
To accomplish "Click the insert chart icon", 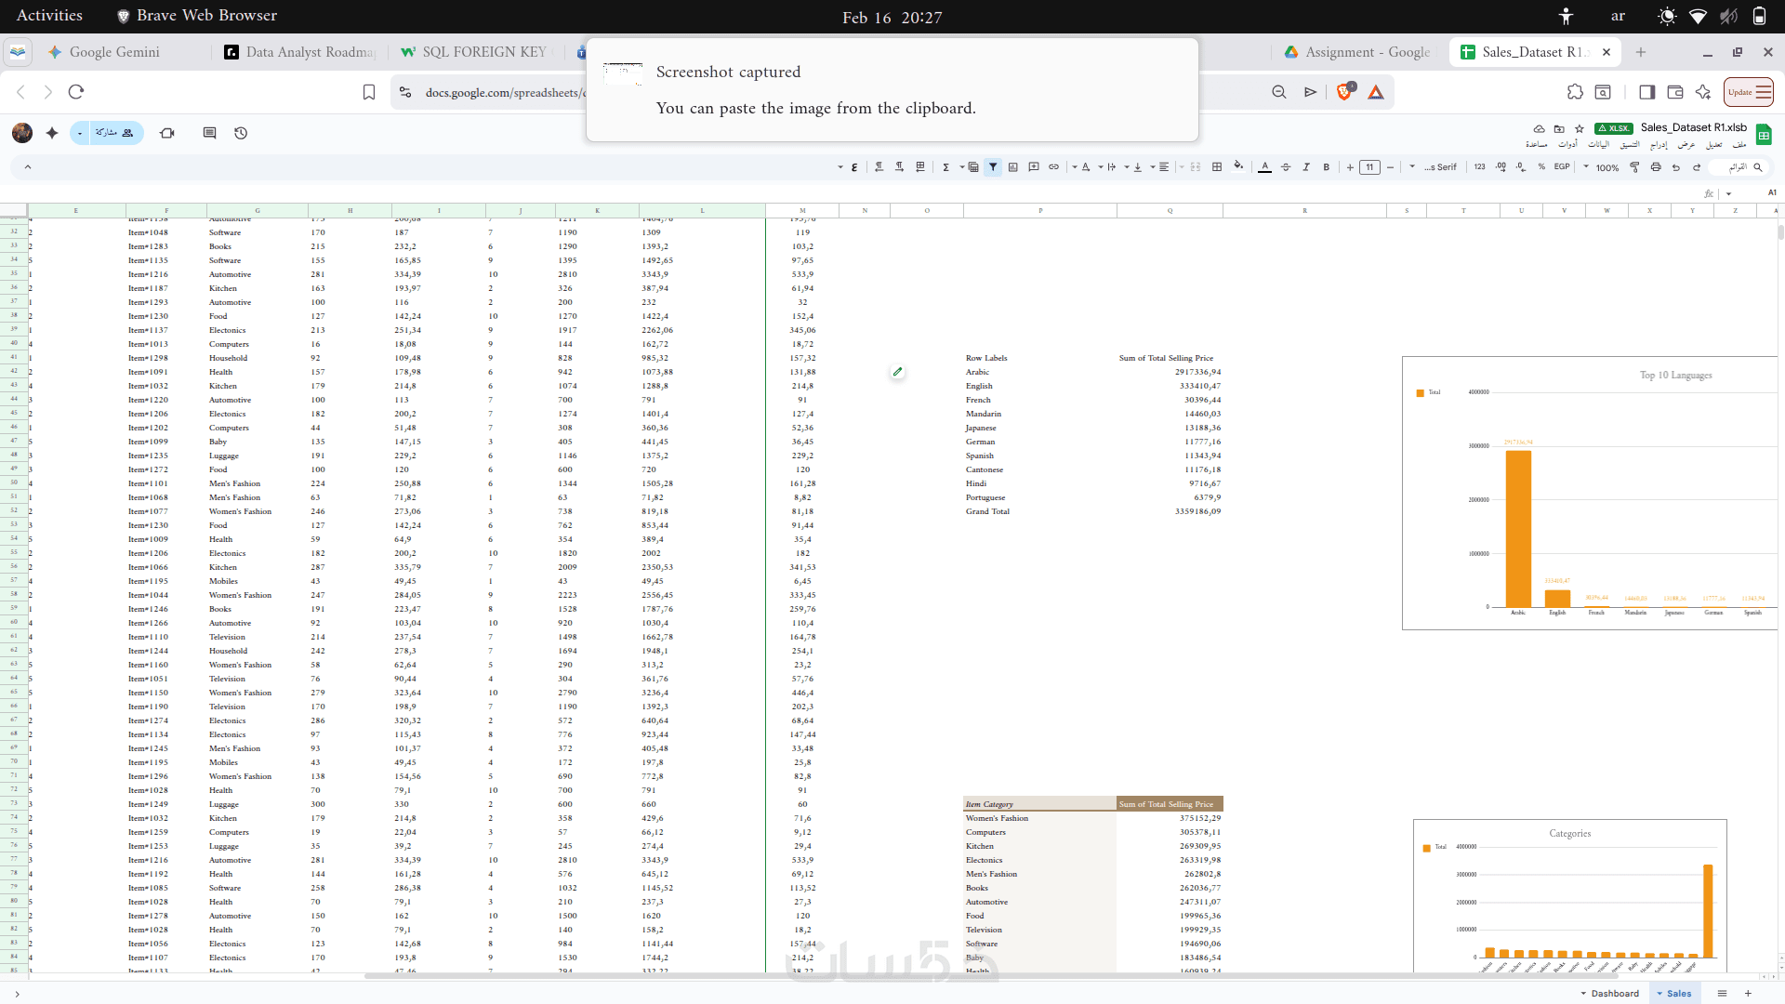I will [x=1013, y=167].
